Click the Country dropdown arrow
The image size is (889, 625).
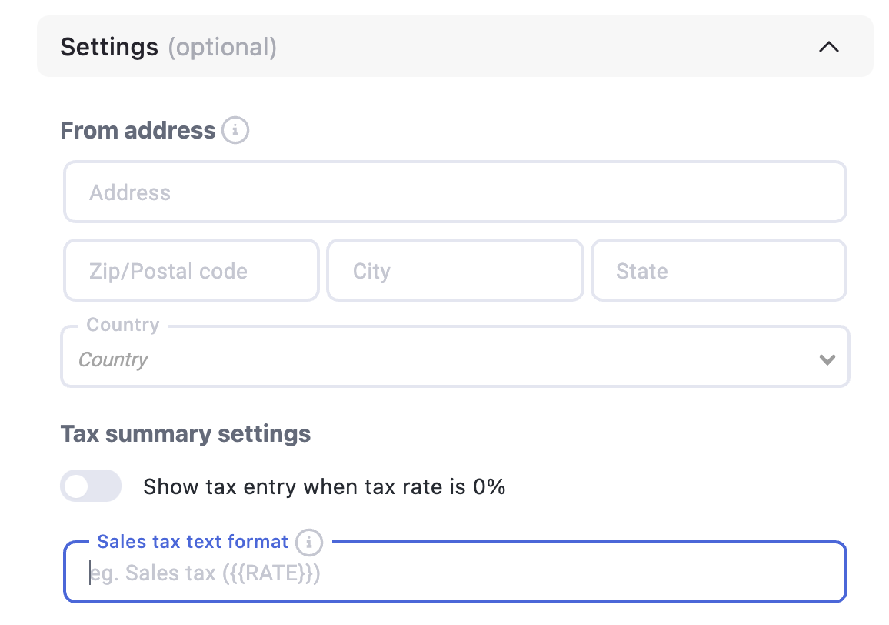click(x=827, y=359)
